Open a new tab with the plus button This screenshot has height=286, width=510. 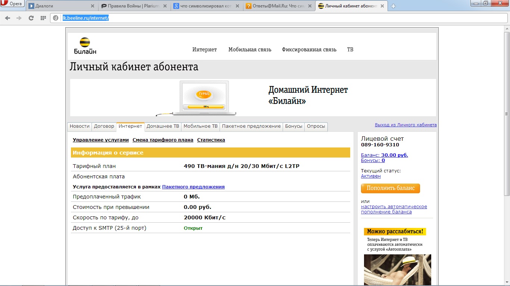tap(393, 6)
